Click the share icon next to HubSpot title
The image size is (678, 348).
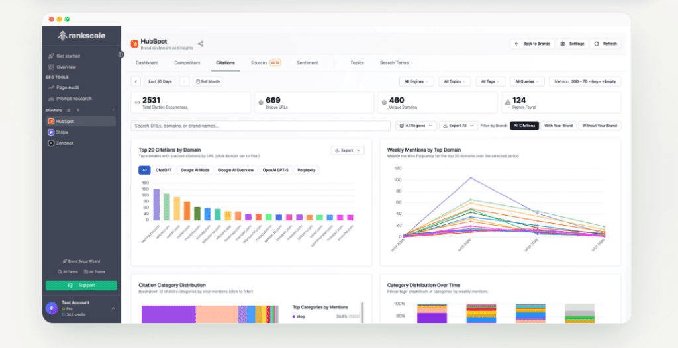tap(201, 44)
